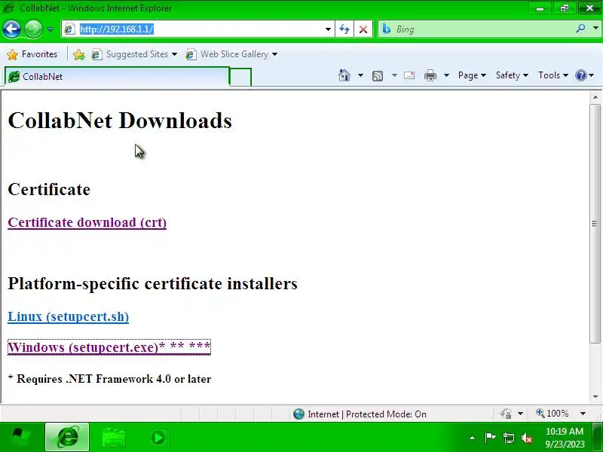This screenshot has width=603, height=452.
Task: Click the Add to Favorites Bar icon
Action: click(x=79, y=54)
